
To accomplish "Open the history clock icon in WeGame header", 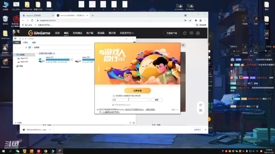I will 185,33.
